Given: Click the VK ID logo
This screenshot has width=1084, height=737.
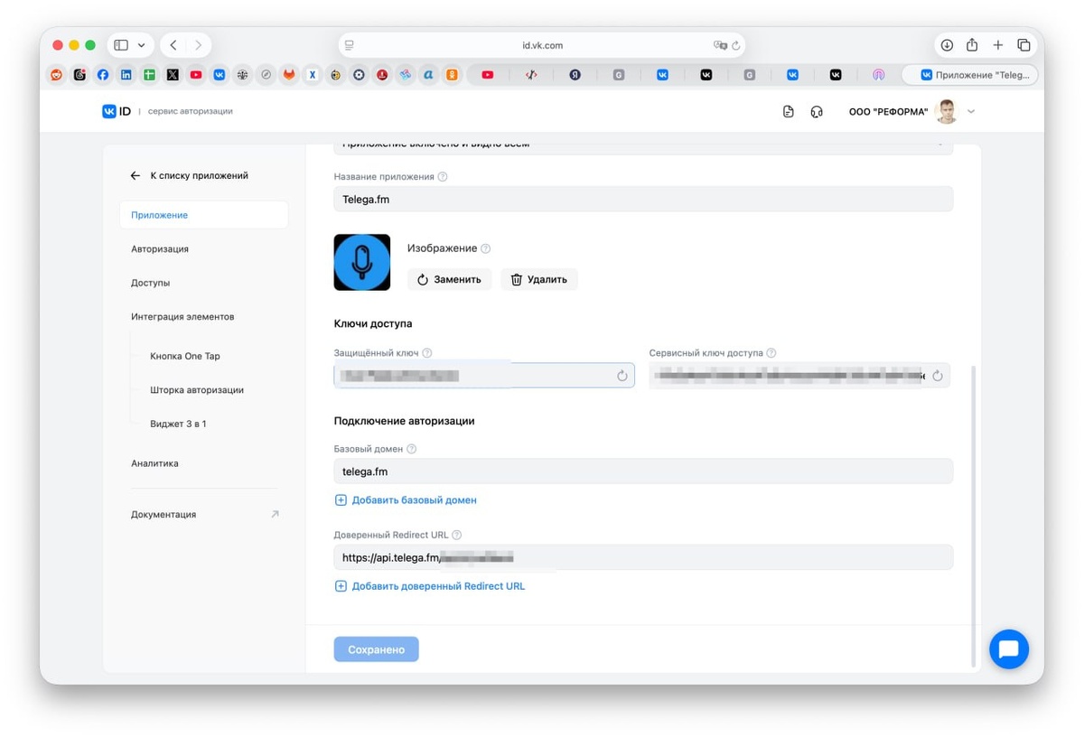Looking at the screenshot, I should tap(117, 111).
